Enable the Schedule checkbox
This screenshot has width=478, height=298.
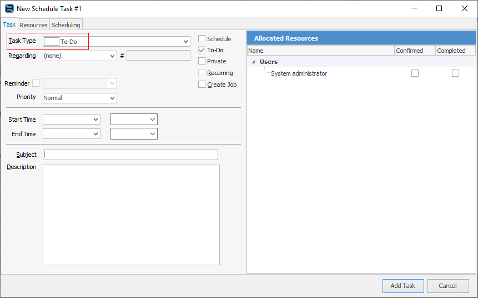click(x=202, y=39)
